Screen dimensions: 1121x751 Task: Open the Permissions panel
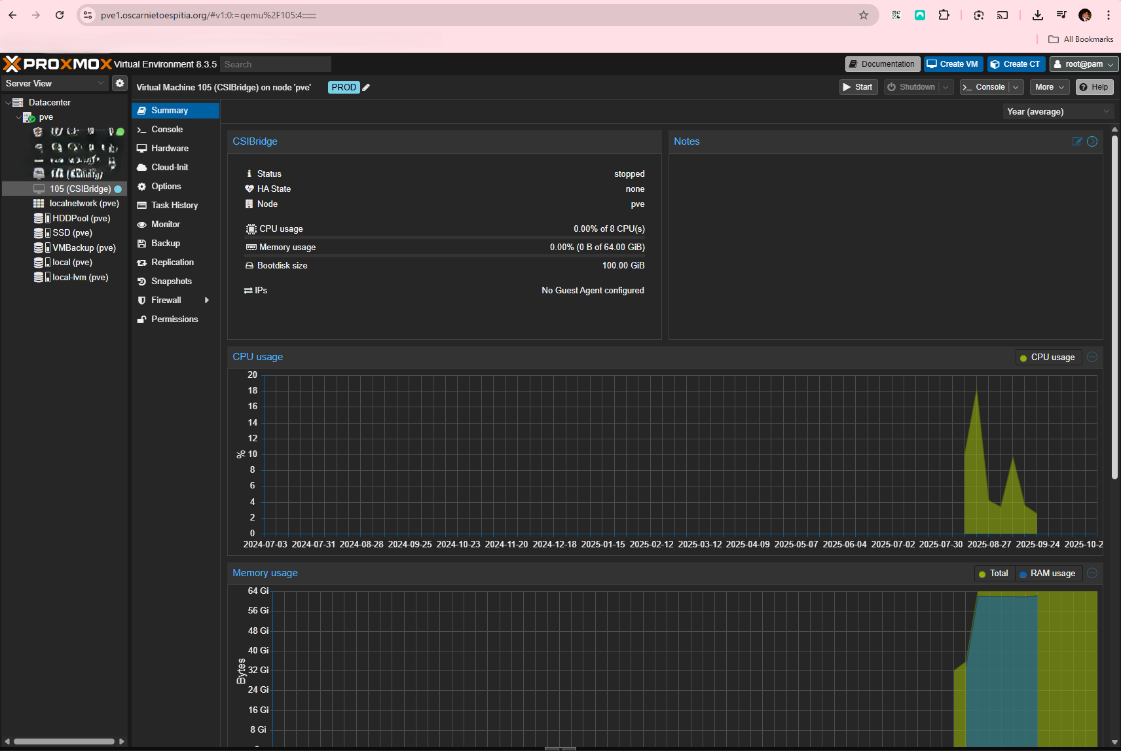click(x=174, y=319)
